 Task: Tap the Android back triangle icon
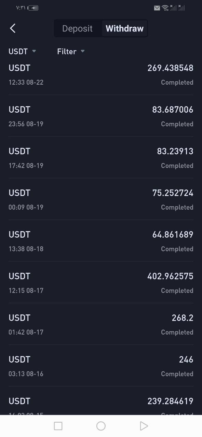point(144,426)
